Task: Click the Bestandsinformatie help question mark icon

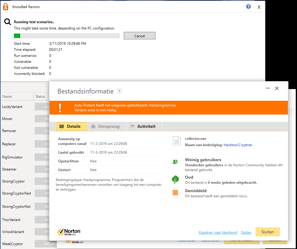Action: coord(119,91)
